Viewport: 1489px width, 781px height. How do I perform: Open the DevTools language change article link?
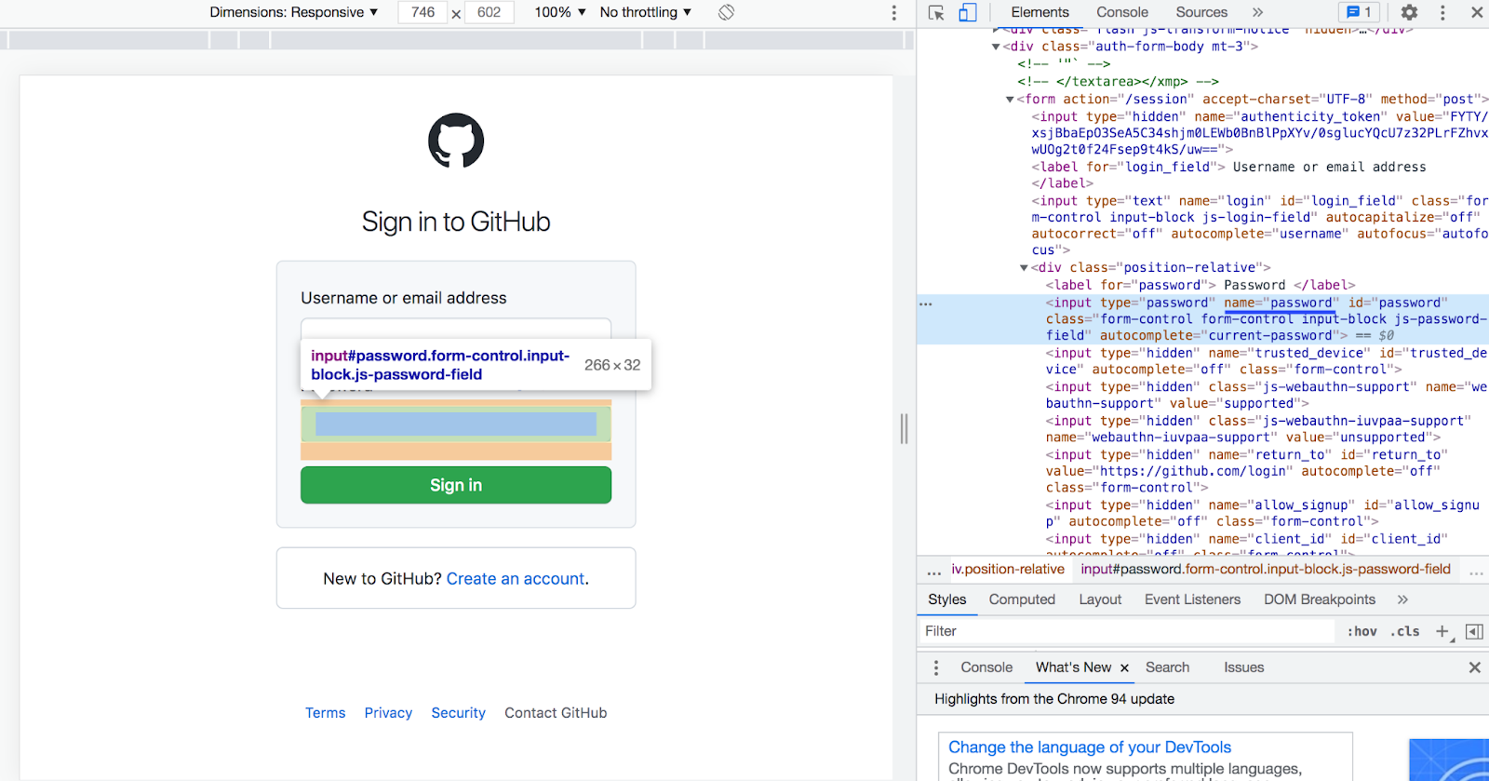[1090, 747]
